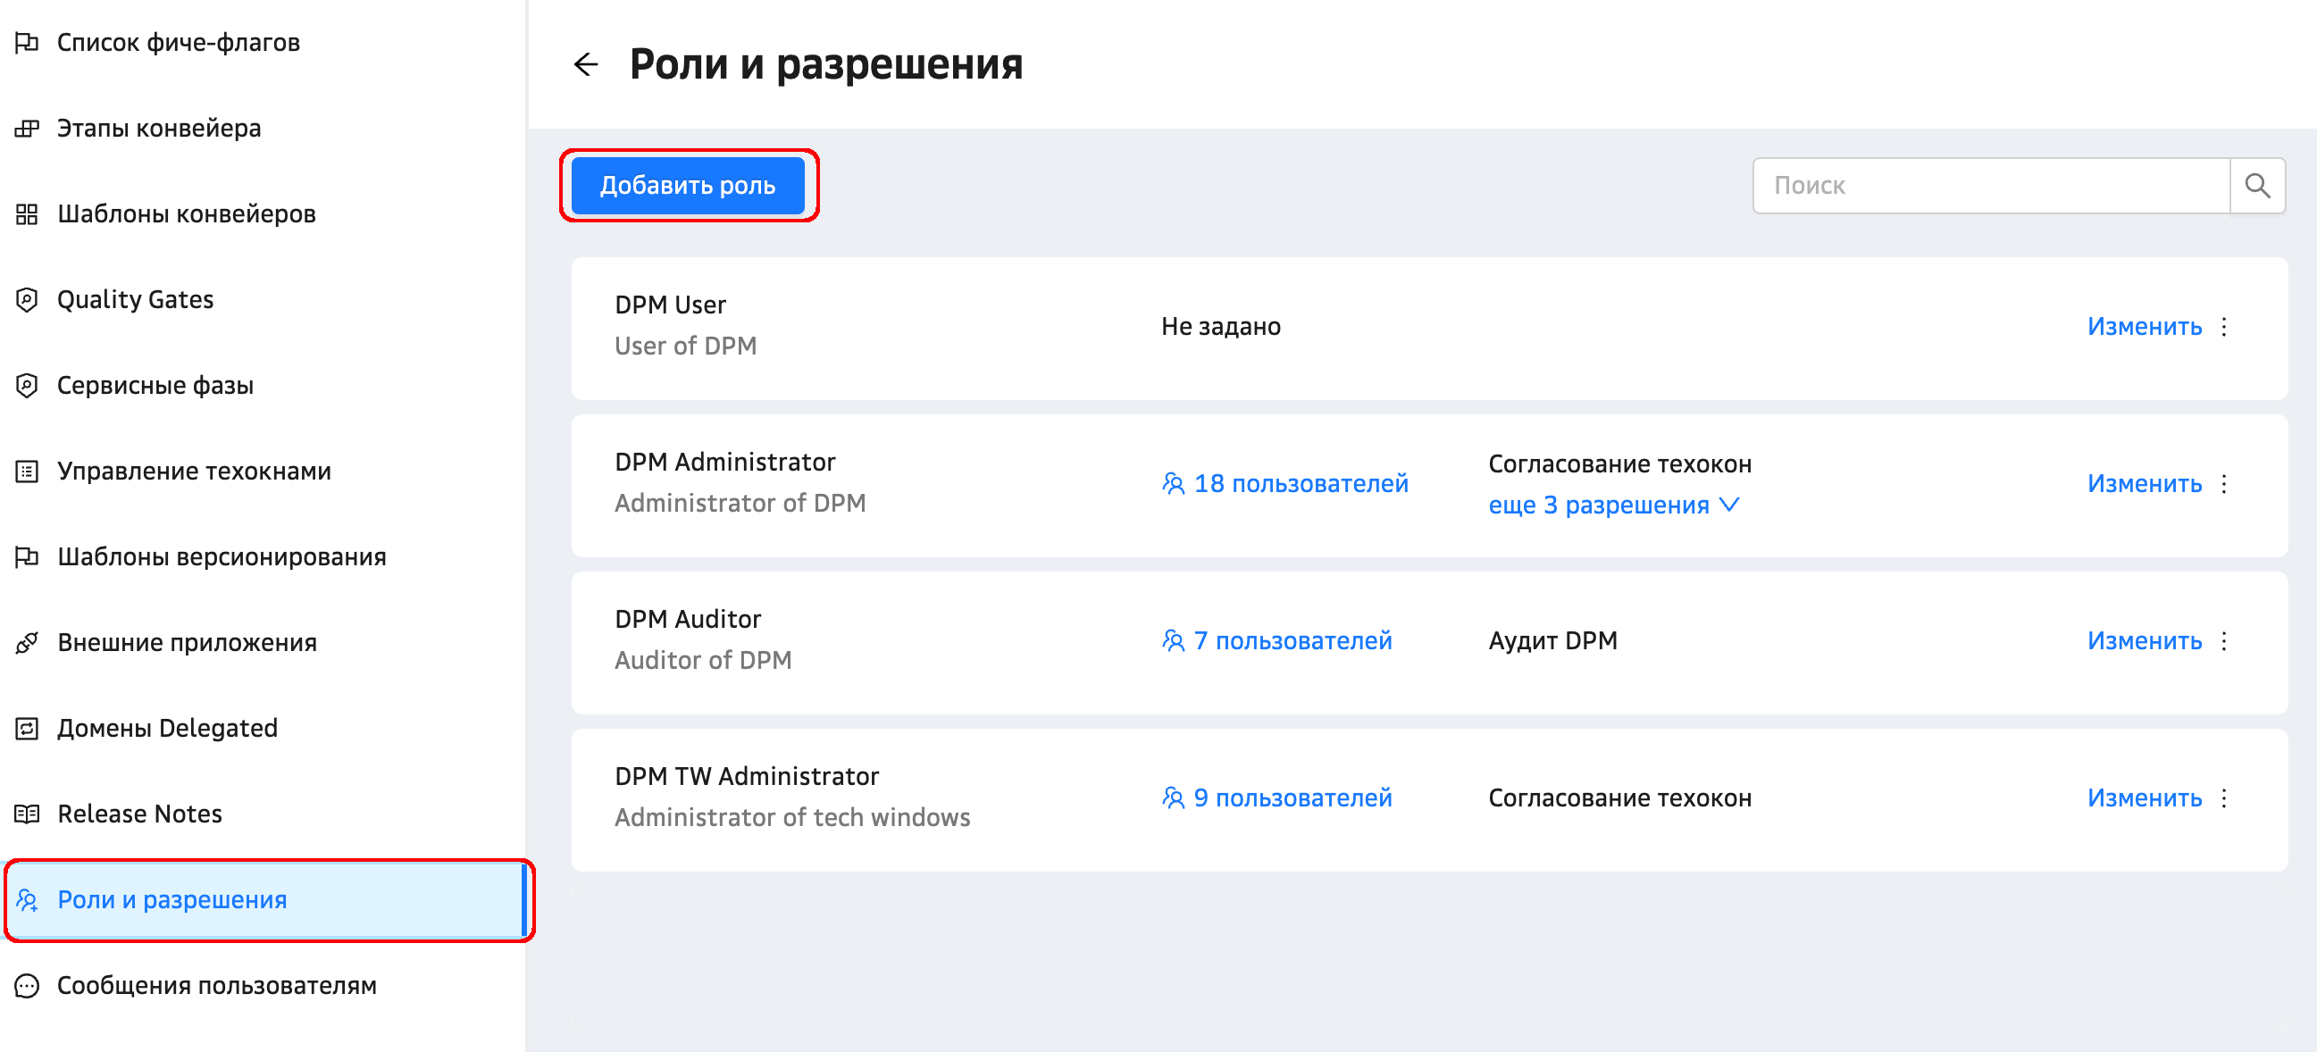The height and width of the screenshot is (1052, 2317).
Task: Click the Quality Gates shield icon
Action: (27, 299)
